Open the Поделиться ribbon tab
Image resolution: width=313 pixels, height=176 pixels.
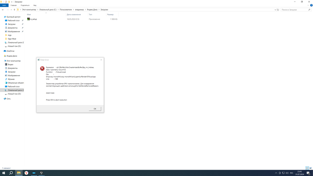(x=25, y=5)
